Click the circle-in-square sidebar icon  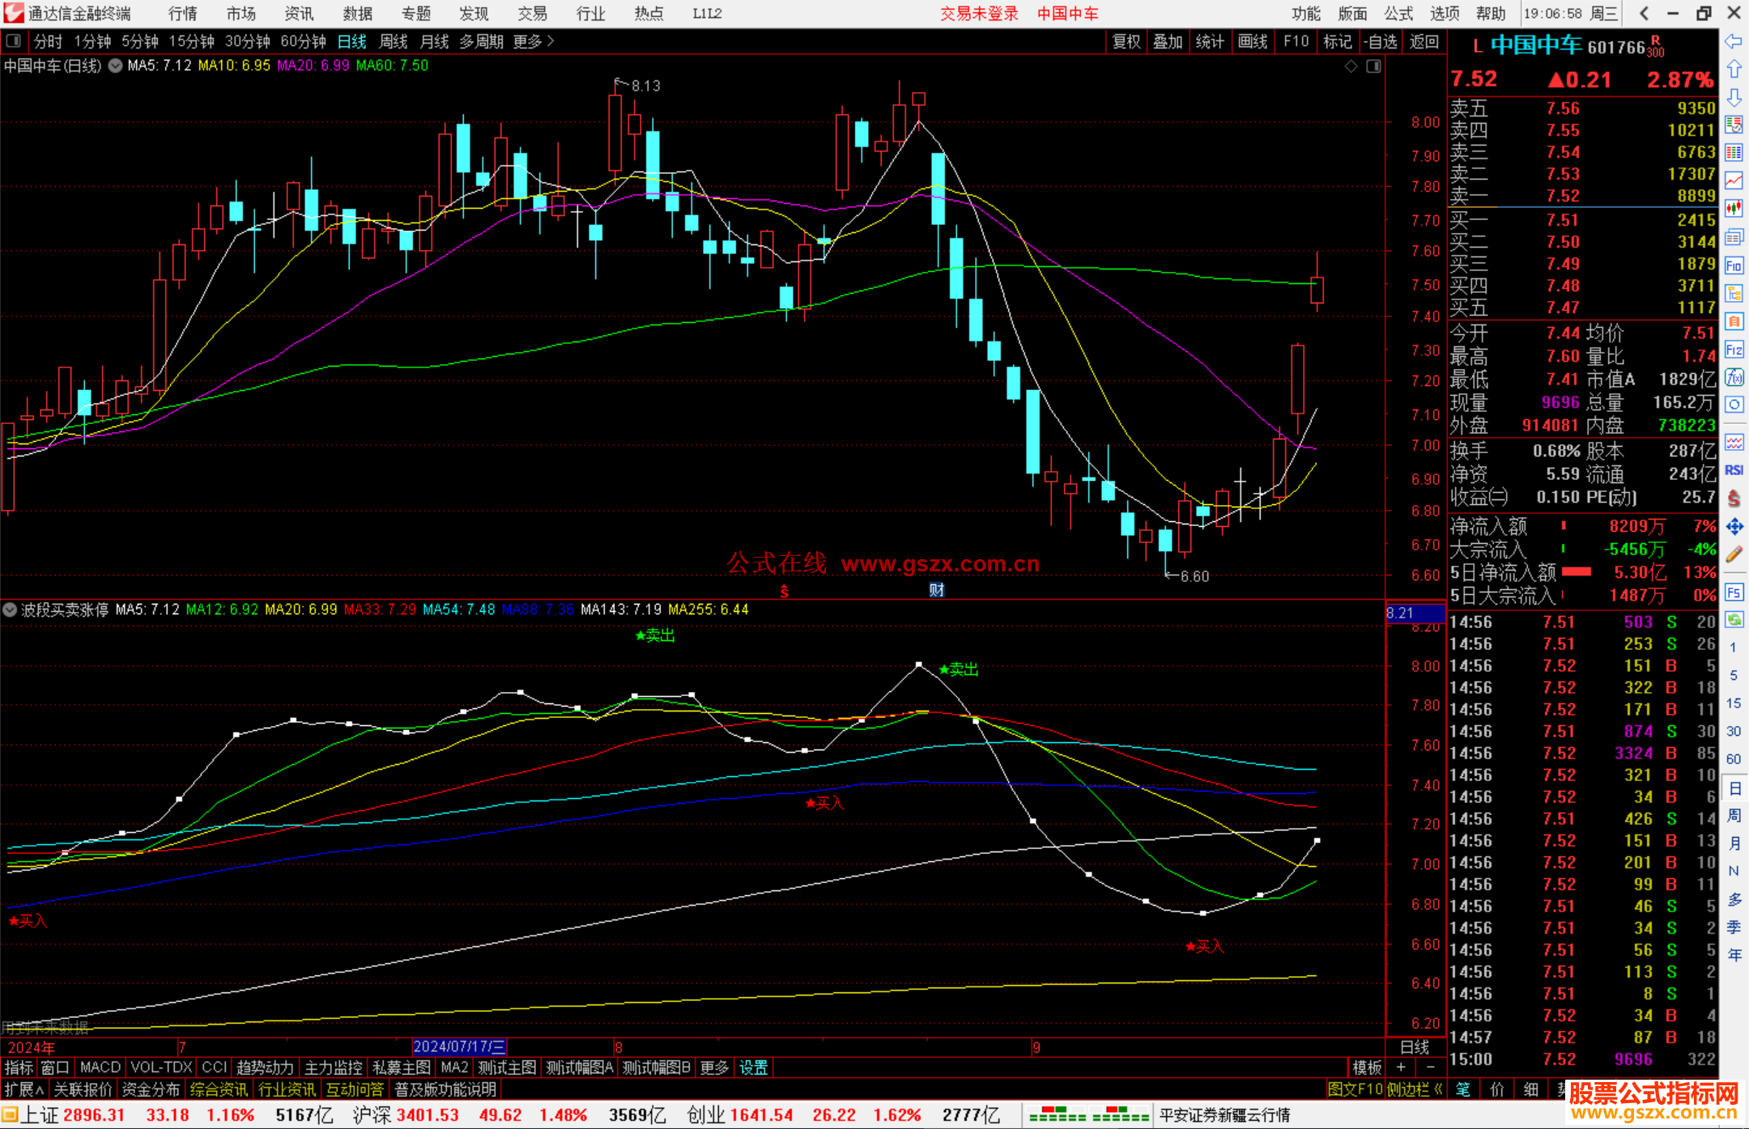point(1734,405)
